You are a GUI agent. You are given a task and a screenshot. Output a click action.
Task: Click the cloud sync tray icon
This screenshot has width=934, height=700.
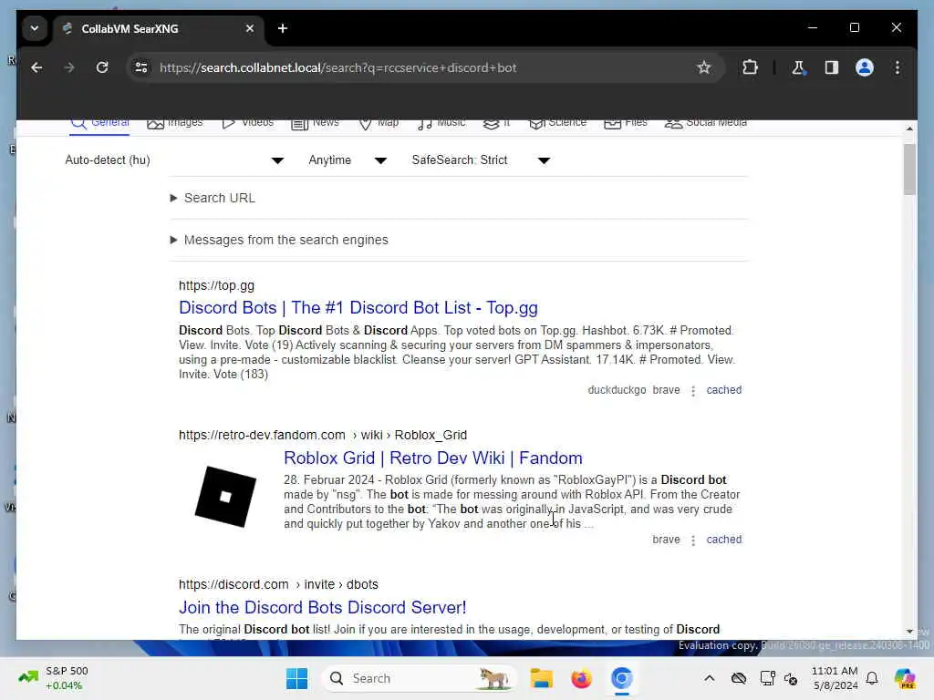click(x=739, y=678)
